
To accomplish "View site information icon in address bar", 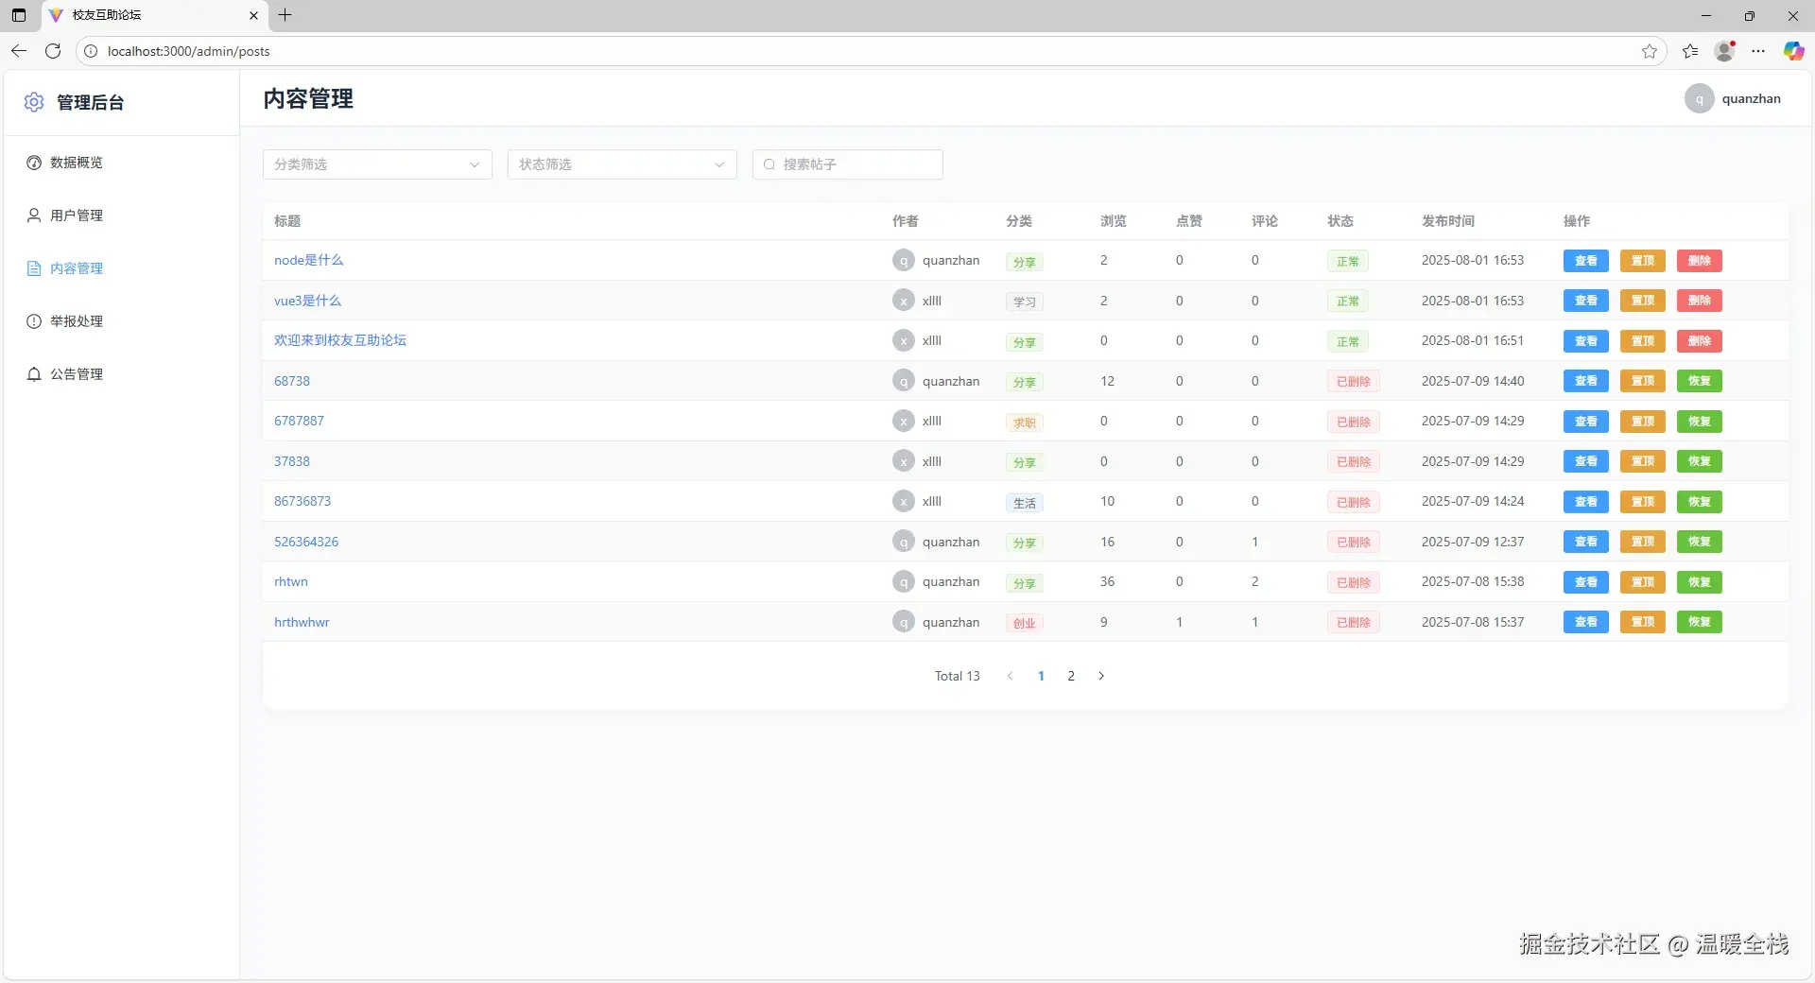I will (91, 51).
